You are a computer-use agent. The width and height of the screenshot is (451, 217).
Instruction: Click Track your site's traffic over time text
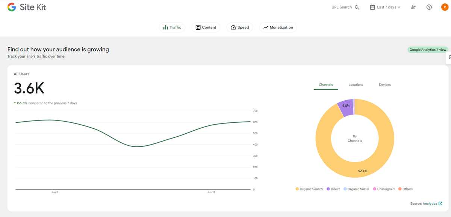click(x=36, y=56)
